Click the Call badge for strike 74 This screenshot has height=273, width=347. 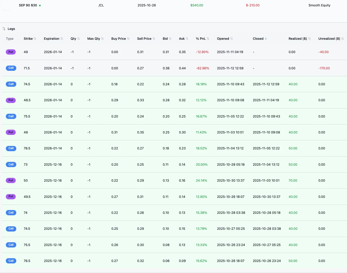tap(11, 213)
